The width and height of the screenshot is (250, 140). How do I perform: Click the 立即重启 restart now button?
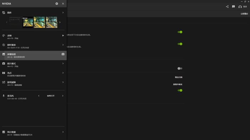click(244, 14)
